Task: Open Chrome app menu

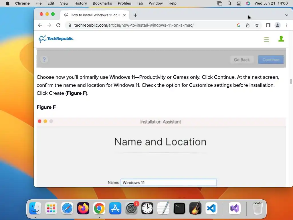Action: [x=22, y=3]
